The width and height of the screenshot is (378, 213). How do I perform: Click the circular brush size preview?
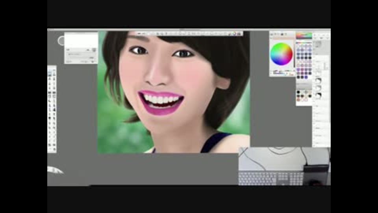click(x=61, y=41)
